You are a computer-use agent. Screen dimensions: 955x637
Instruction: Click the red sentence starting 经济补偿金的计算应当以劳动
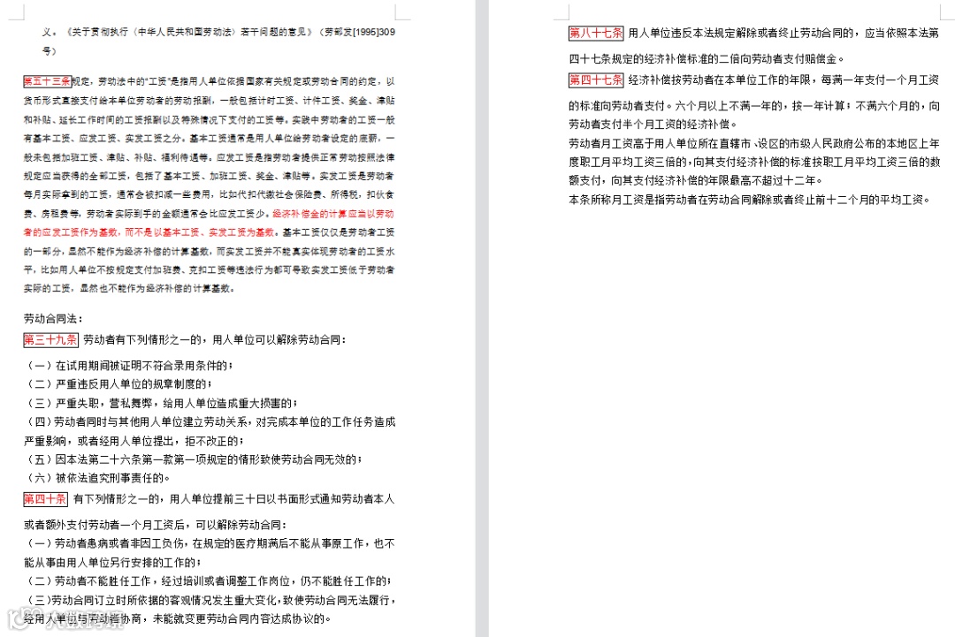(209, 224)
